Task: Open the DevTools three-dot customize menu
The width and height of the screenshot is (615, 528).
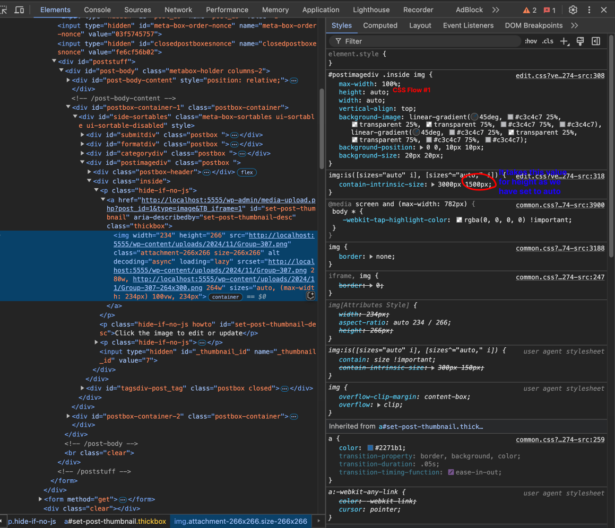Action: pyautogui.click(x=588, y=10)
